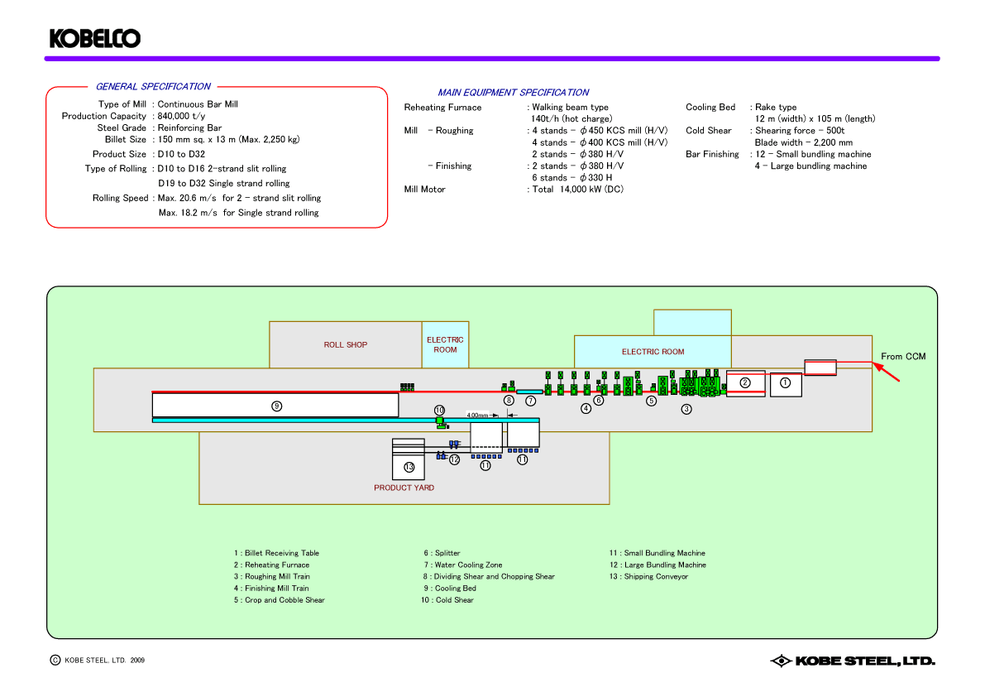Click the GENERAL SPECIFICATION heading

pos(153,87)
